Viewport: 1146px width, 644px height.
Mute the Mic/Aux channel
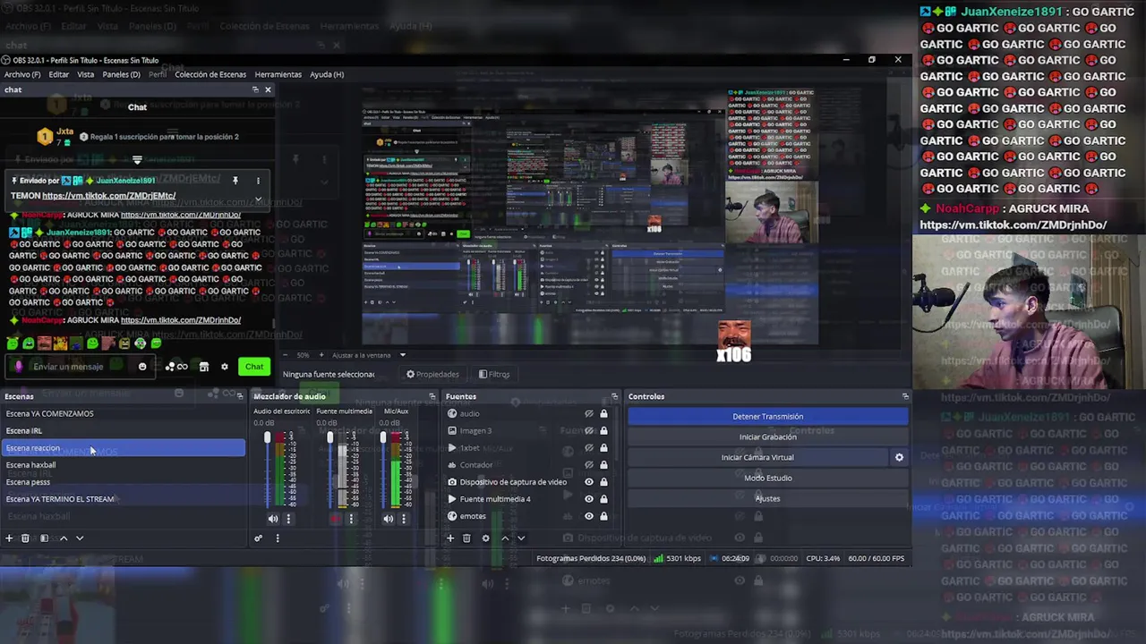(389, 519)
